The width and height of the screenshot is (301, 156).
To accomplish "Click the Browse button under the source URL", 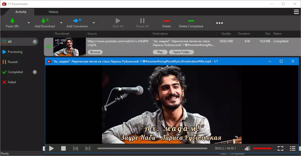I will click(95, 52).
